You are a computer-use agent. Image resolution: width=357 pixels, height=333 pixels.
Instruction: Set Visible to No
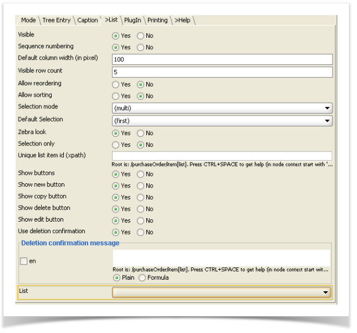pyautogui.click(x=140, y=36)
